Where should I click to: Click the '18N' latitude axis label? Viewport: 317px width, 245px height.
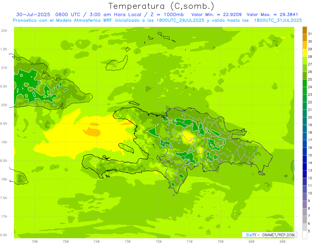coord(4,179)
